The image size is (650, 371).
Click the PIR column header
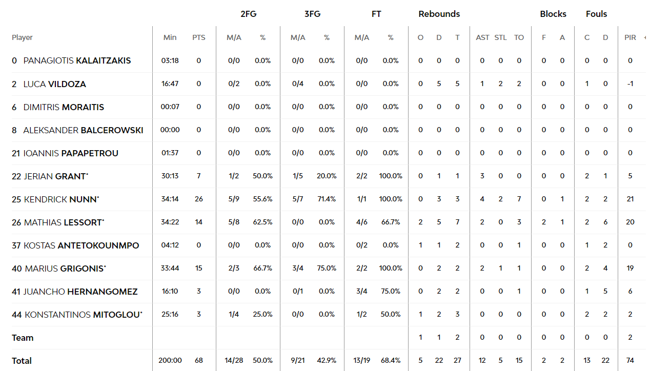[630, 37]
